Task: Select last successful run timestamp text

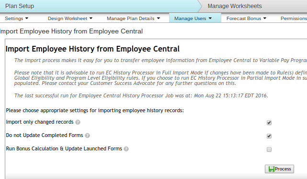Action: click(x=141, y=95)
